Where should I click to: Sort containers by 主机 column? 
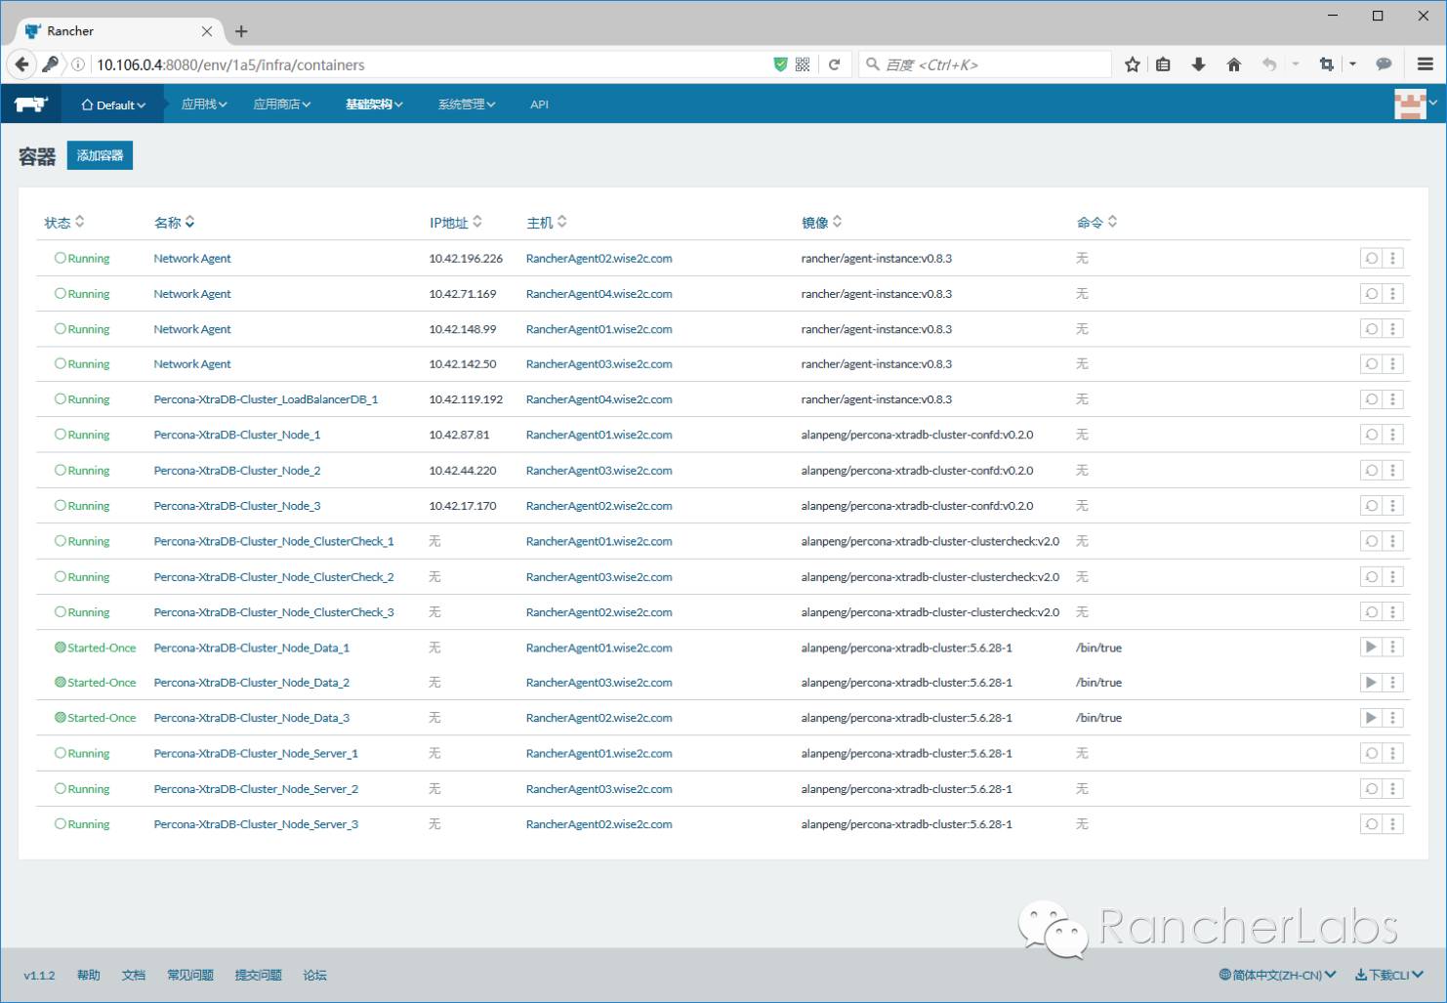(547, 223)
